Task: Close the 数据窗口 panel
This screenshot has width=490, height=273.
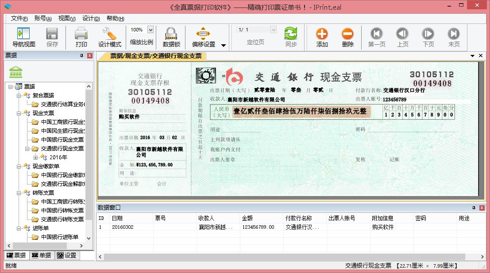Action: tap(482, 208)
